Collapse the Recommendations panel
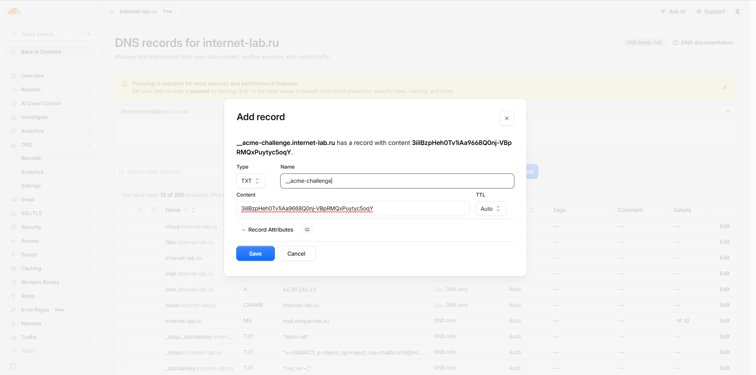 [728, 111]
